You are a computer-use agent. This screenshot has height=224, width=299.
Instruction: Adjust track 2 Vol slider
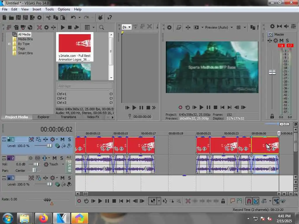click(36, 164)
